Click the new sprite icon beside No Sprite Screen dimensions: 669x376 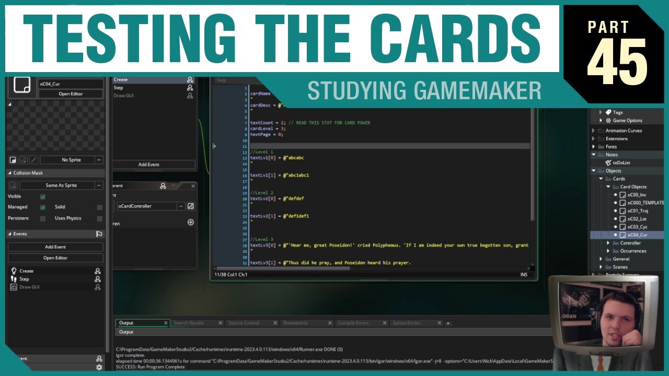point(13,160)
